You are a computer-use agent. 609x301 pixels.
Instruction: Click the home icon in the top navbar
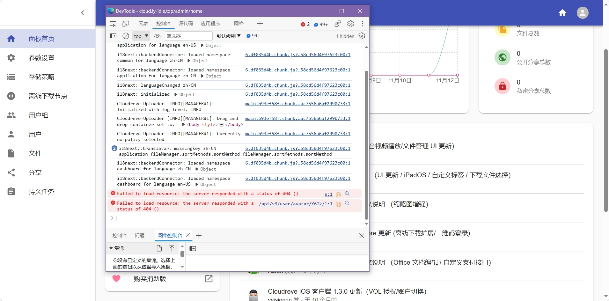(x=563, y=13)
